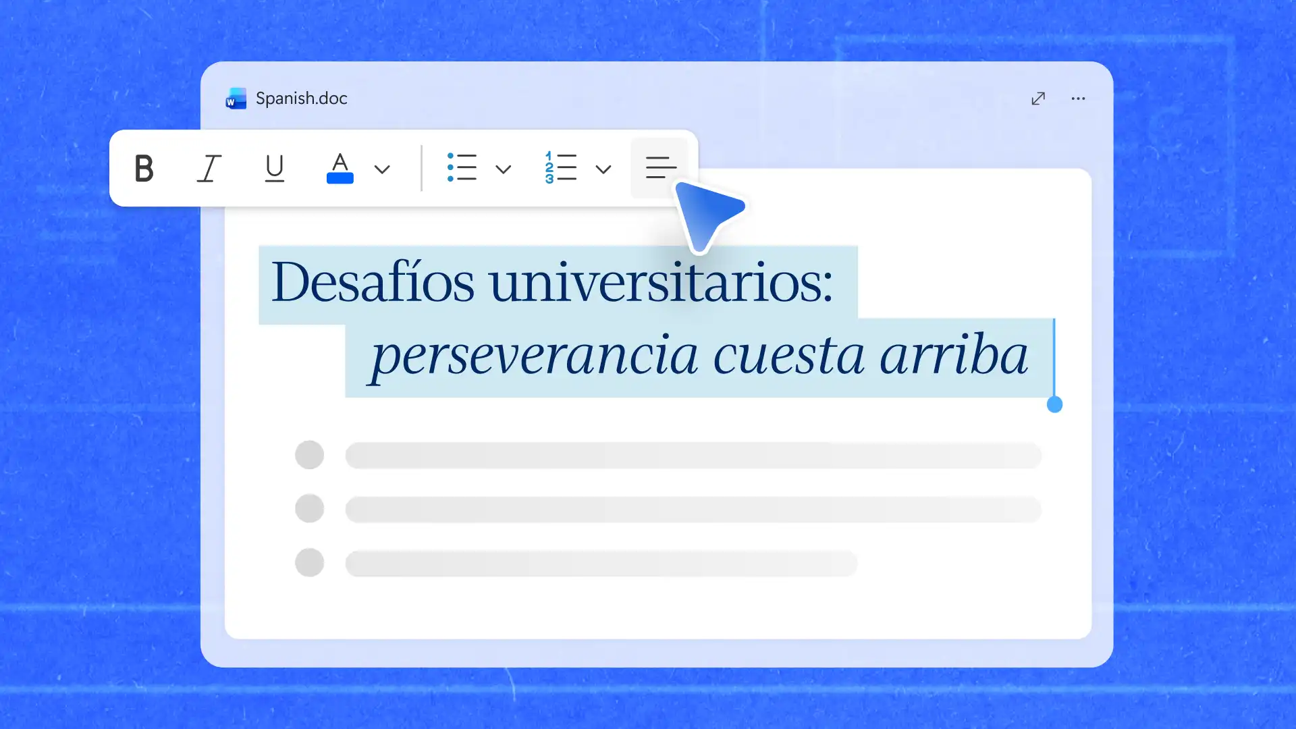The height and width of the screenshot is (729, 1296).
Task: Click the heading 'Desafíos universitarios:'
Action: click(552, 282)
